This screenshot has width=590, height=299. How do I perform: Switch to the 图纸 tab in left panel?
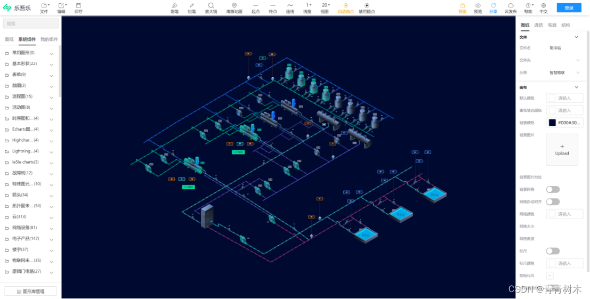tap(9, 39)
